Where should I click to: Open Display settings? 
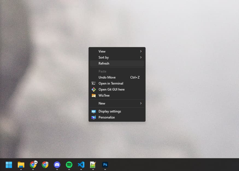(110, 111)
